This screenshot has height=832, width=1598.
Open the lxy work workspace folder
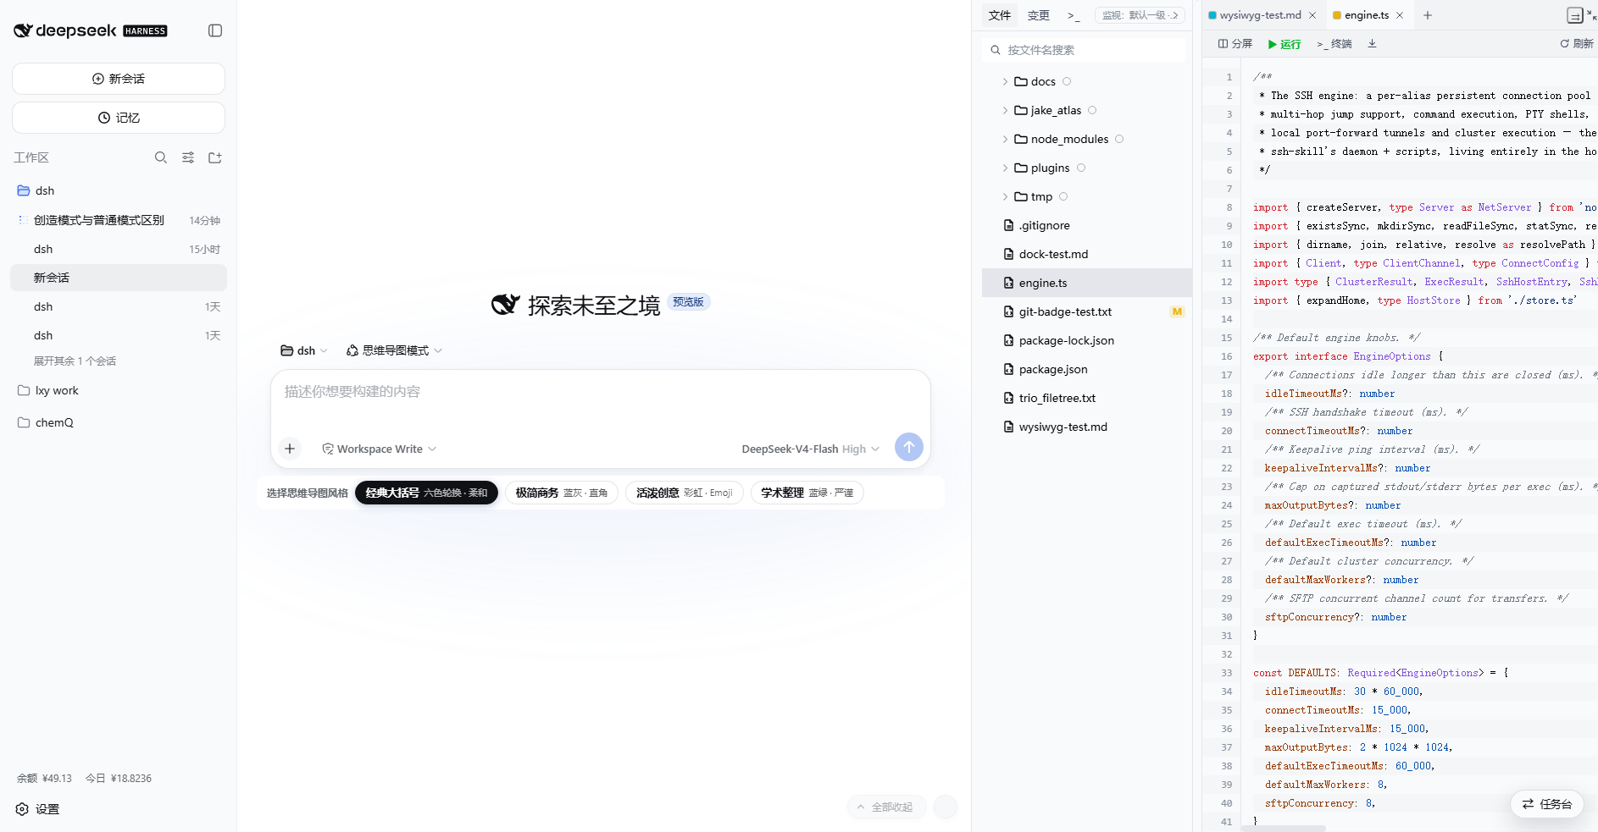point(119,390)
